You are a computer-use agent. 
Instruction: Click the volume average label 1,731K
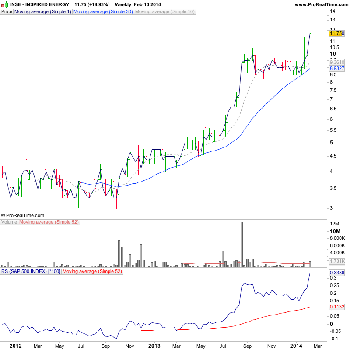click(x=337, y=261)
